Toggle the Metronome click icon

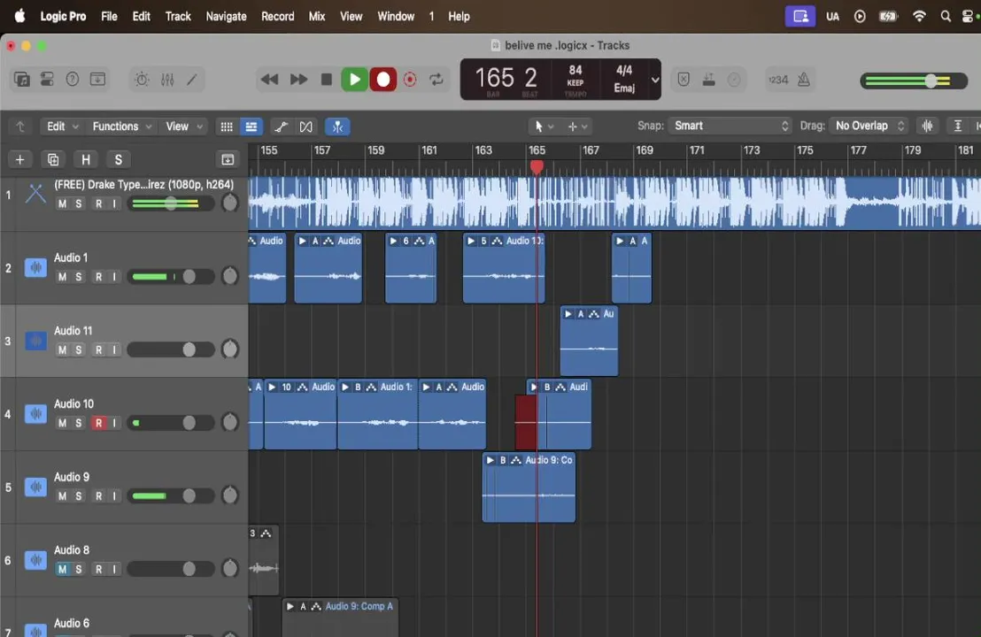pyautogui.click(x=804, y=80)
